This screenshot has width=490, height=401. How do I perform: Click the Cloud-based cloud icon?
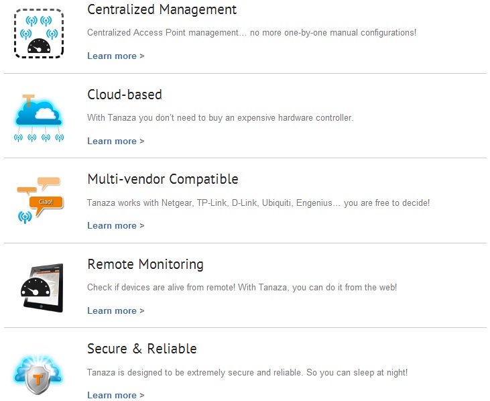tap(39, 118)
